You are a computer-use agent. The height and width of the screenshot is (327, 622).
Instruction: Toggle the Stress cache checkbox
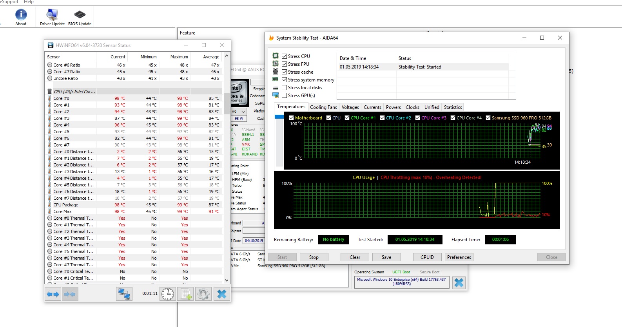(285, 72)
